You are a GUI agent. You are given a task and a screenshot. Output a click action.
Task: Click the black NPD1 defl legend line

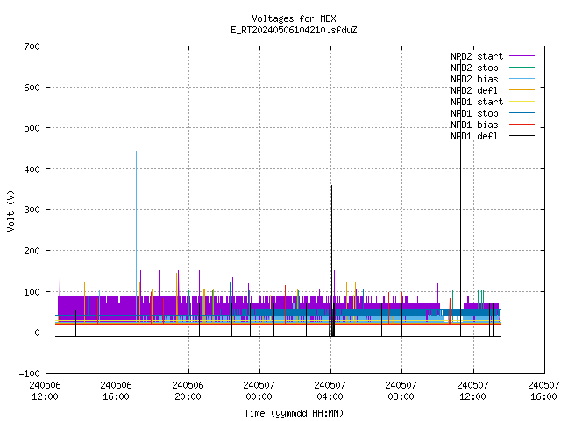coord(522,136)
